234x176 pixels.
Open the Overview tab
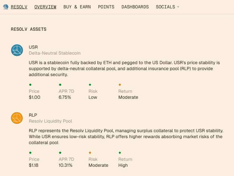pyautogui.click(x=45, y=7)
